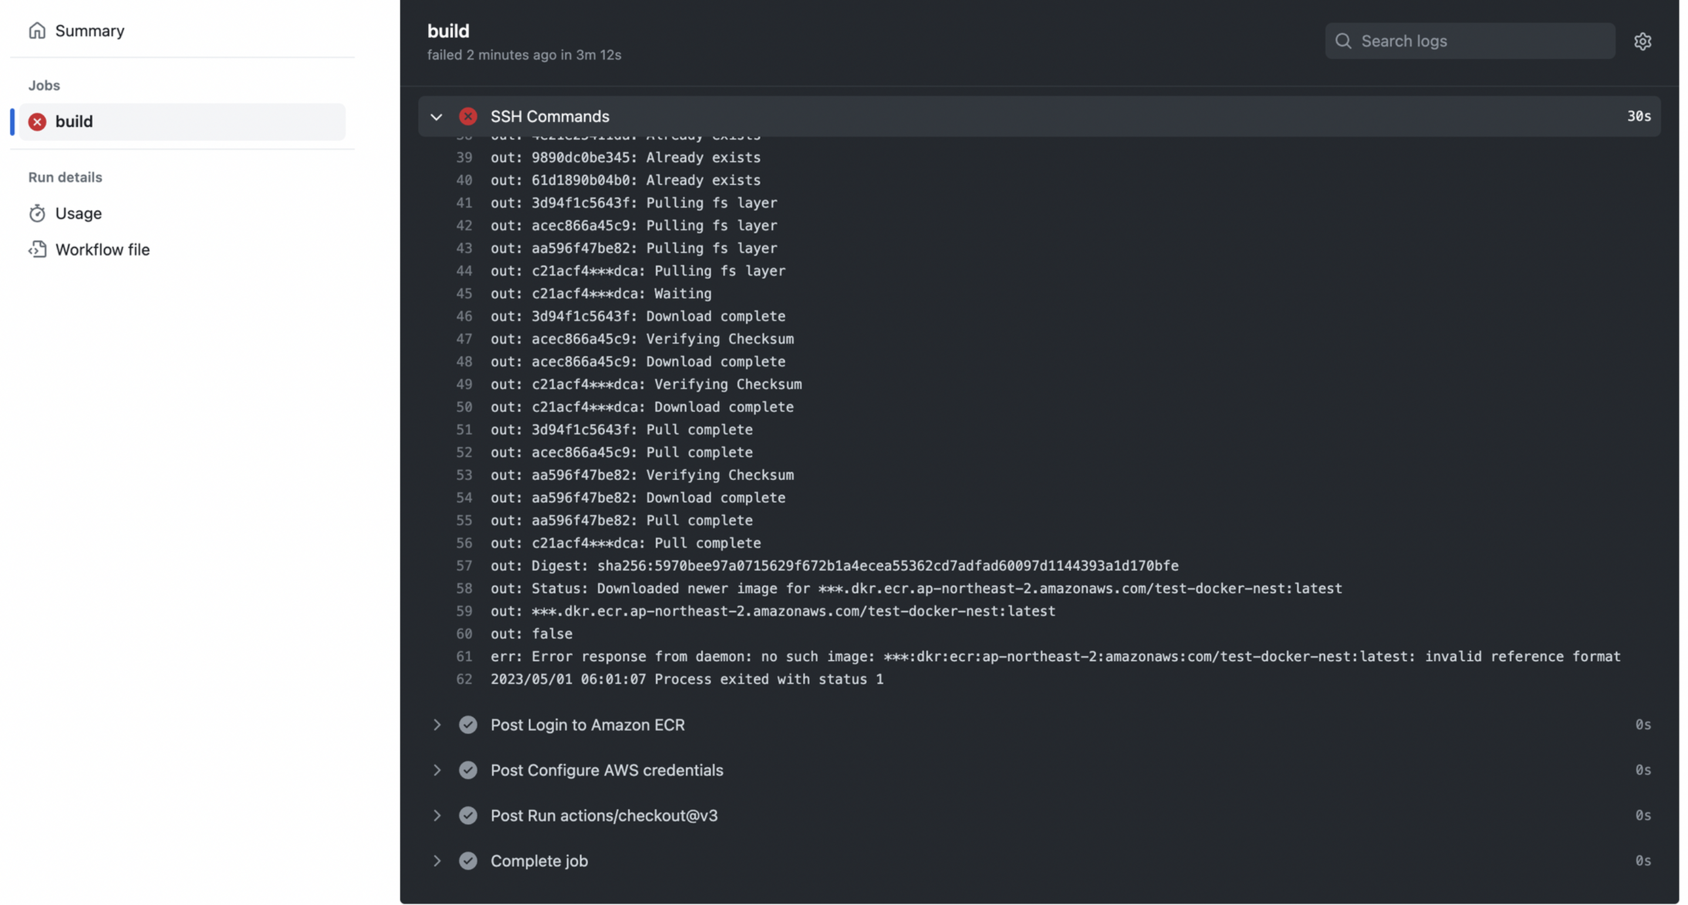This screenshot has width=1688, height=905.
Task: Click the Post Login to Amazon ECR checkmark
Action: [468, 725]
